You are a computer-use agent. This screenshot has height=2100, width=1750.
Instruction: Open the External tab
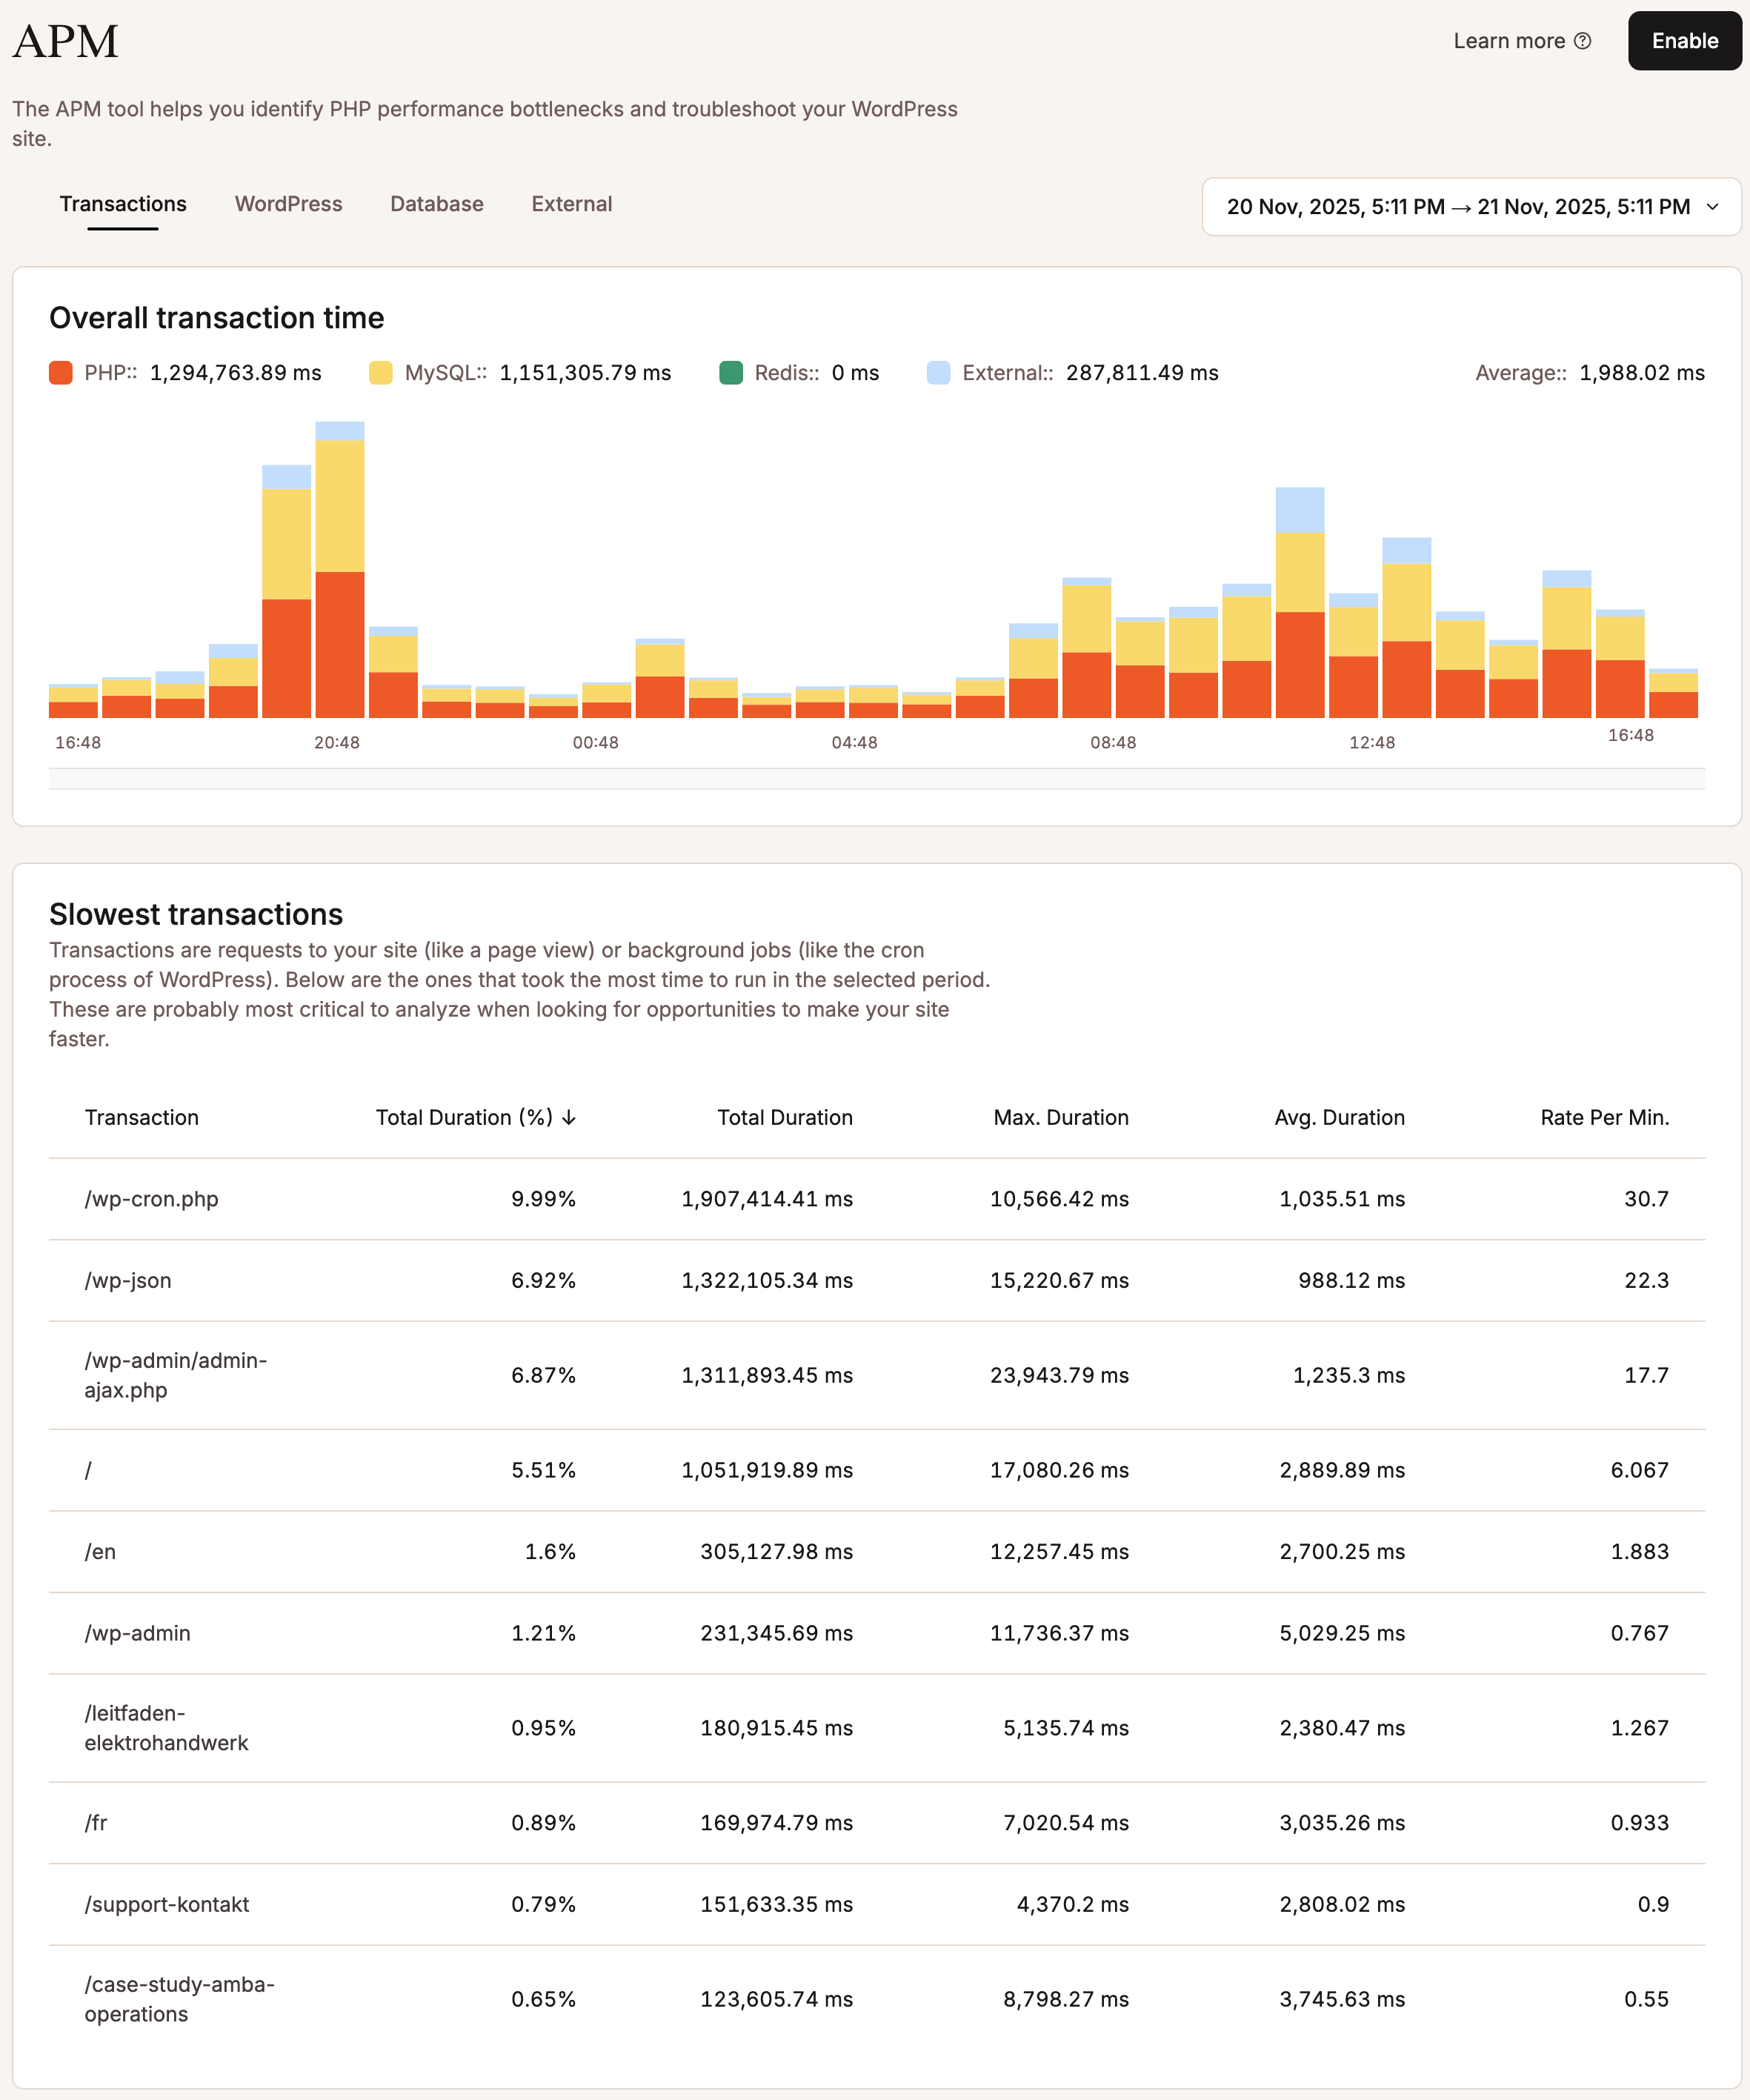point(571,204)
